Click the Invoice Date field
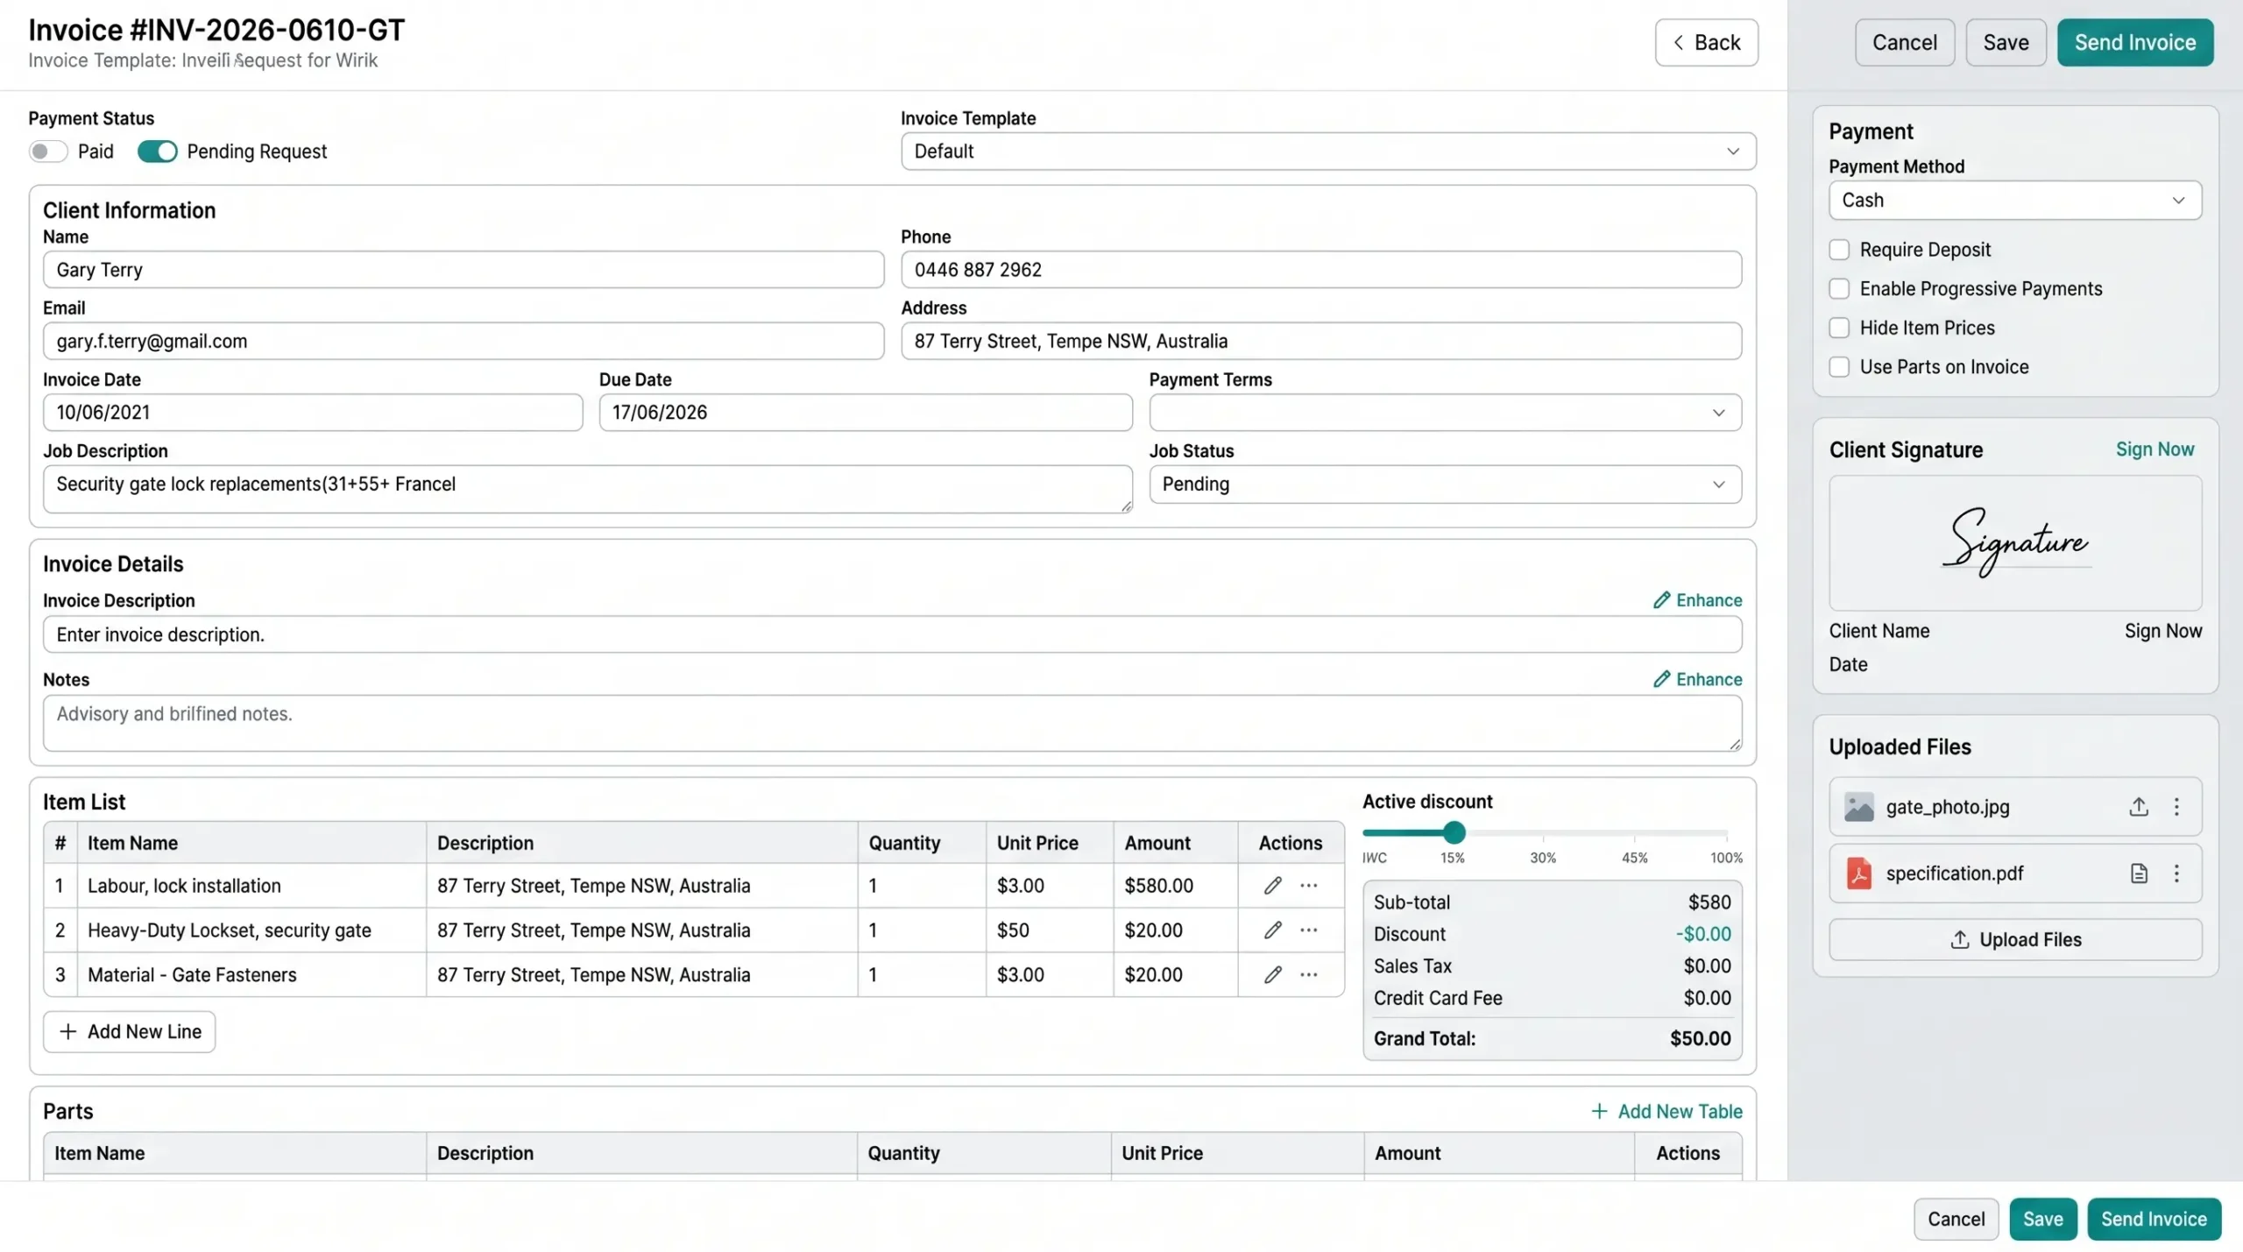Screen dimensions: 2243x1252 point(313,413)
